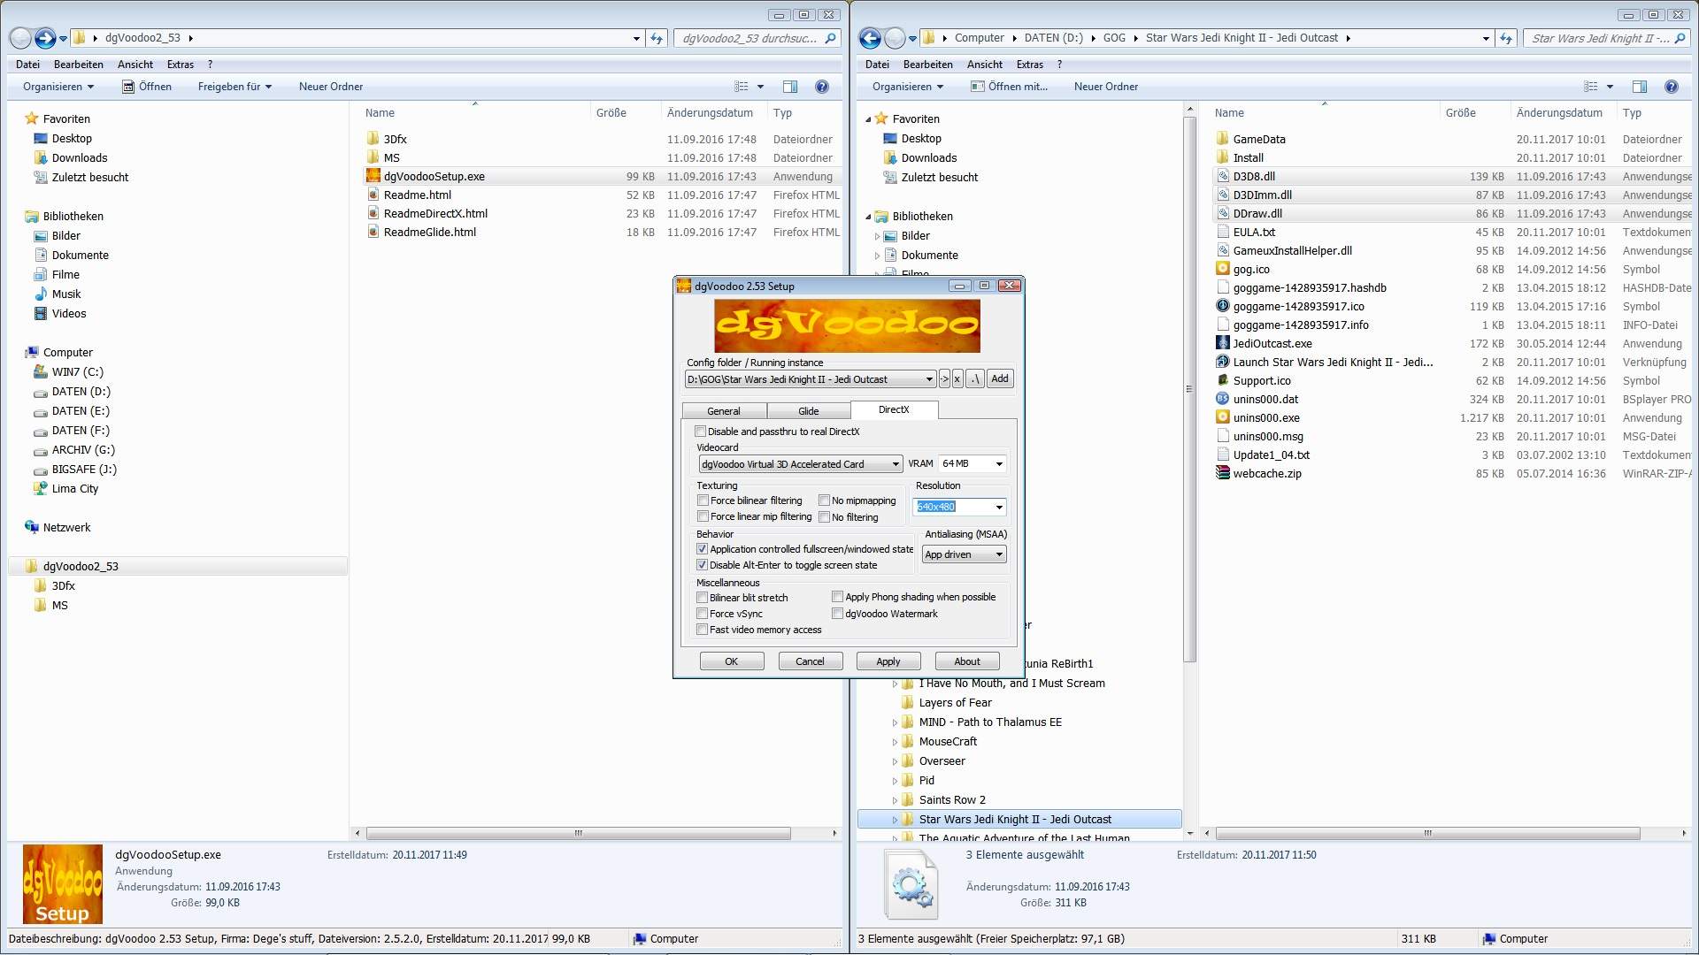This screenshot has height=955, width=1699.
Task: Click the About button
Action: point(967,661)
